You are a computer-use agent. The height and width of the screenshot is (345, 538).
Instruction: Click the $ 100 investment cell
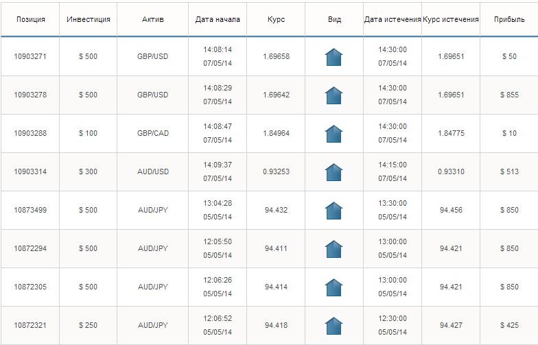(88, 133)
